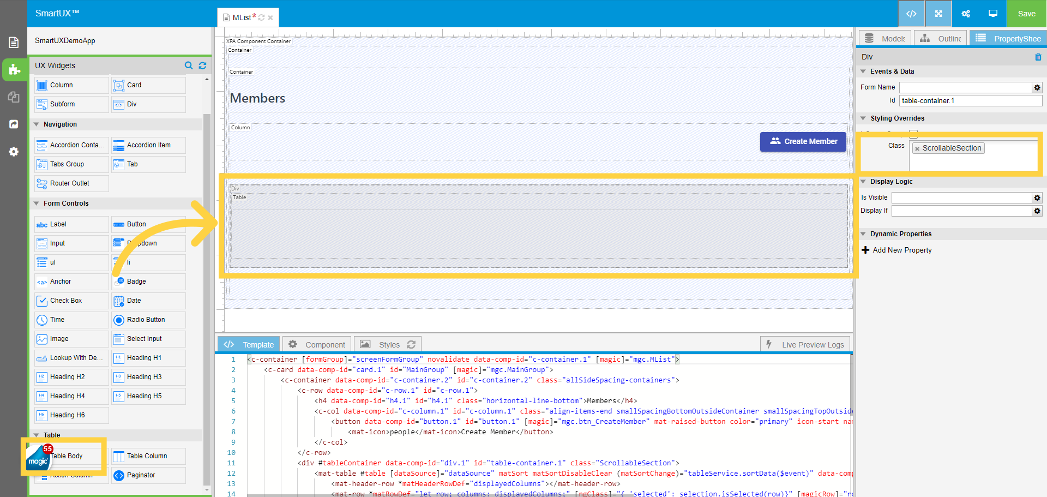Collapse the Form Controls section
The width and height of the screenshot is (1047, 497).
click(37, 203)
